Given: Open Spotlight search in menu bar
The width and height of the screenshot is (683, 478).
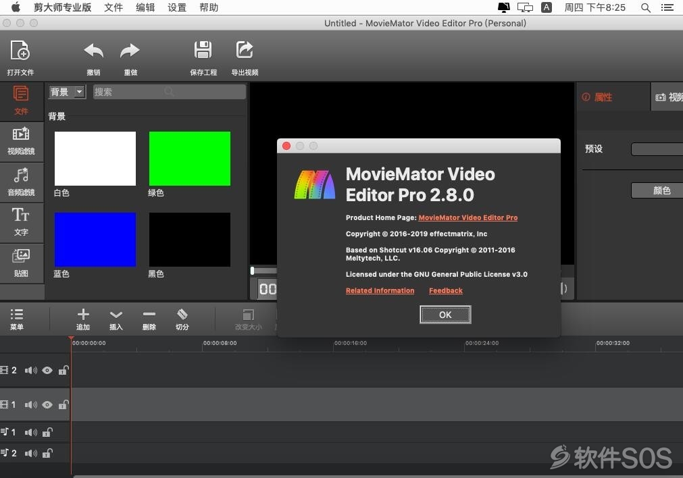Looking at the screenshot, I should (646, 7).
